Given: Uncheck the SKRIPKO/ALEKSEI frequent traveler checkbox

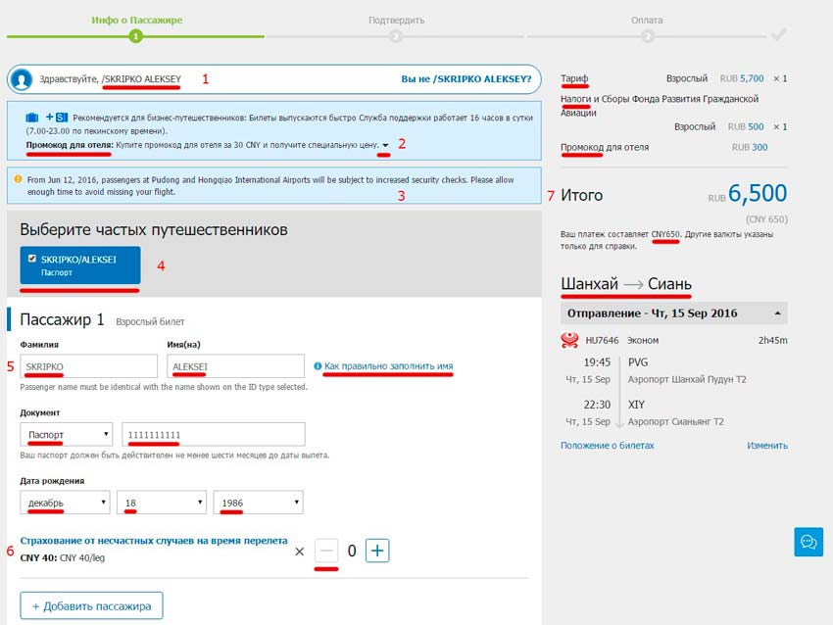Looking at the screenshot, I should (x=32, y=259).
